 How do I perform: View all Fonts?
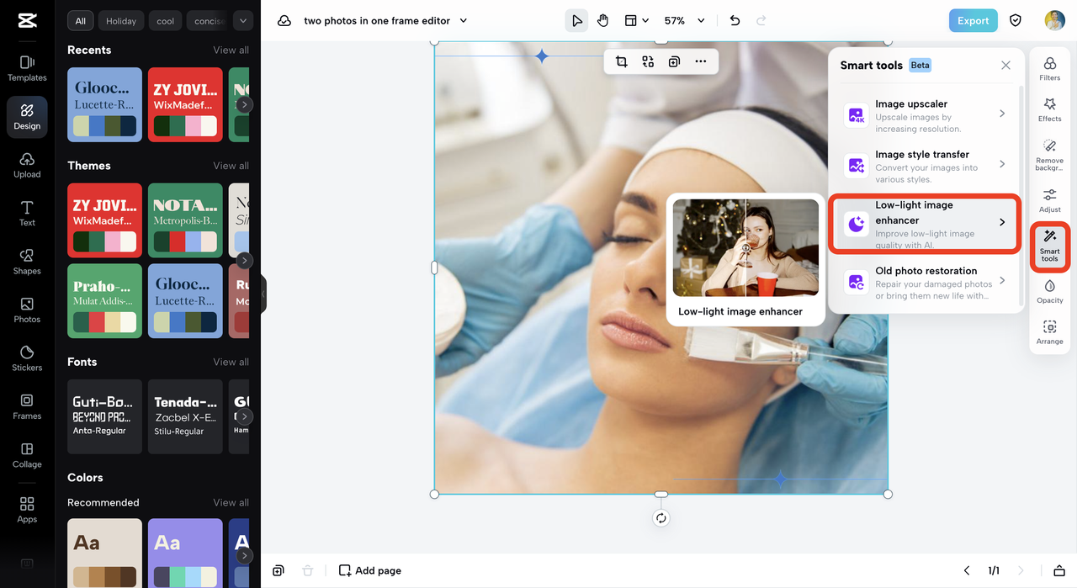[x=231, y=362]
